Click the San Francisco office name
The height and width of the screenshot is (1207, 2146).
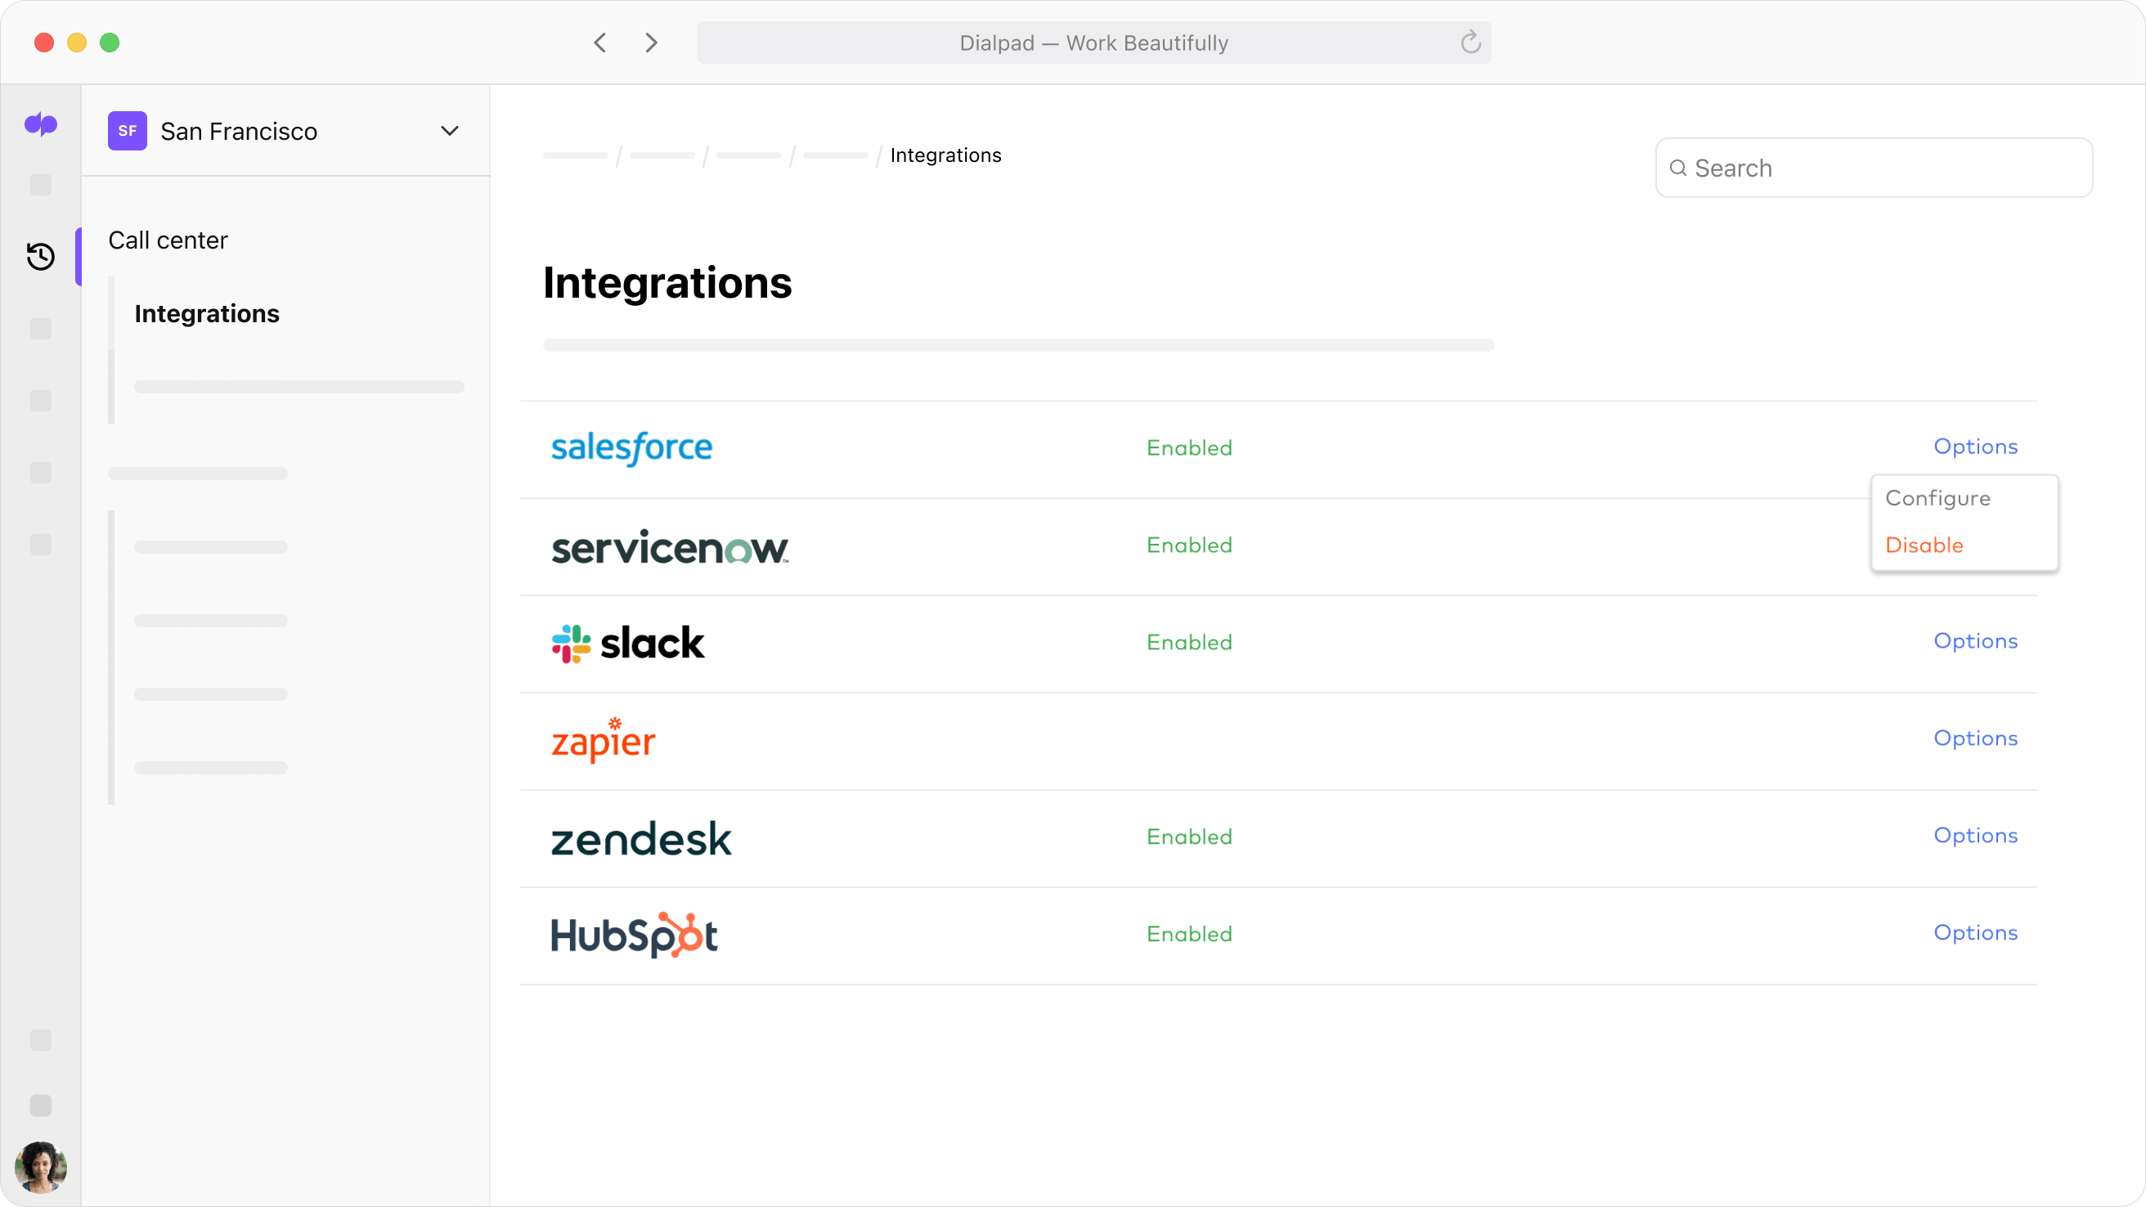click(x=239, y=132)
